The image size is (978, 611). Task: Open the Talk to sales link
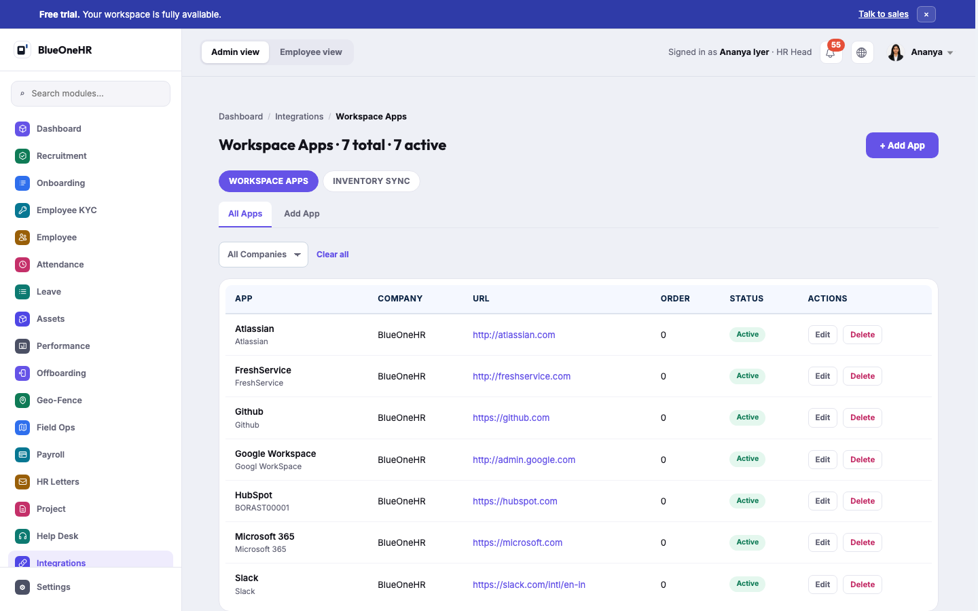(x=884, y=14)
